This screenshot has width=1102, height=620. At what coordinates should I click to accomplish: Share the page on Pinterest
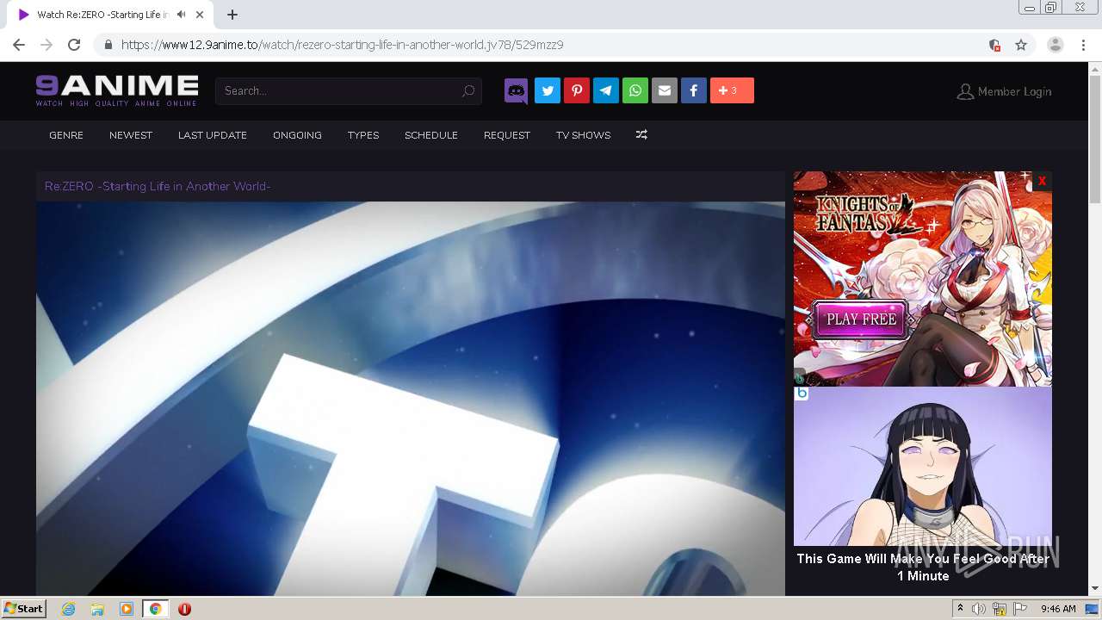(x=577, y=90)
